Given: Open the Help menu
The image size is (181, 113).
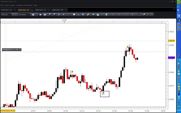Looking at the screenshot, I should pos(35,5).
